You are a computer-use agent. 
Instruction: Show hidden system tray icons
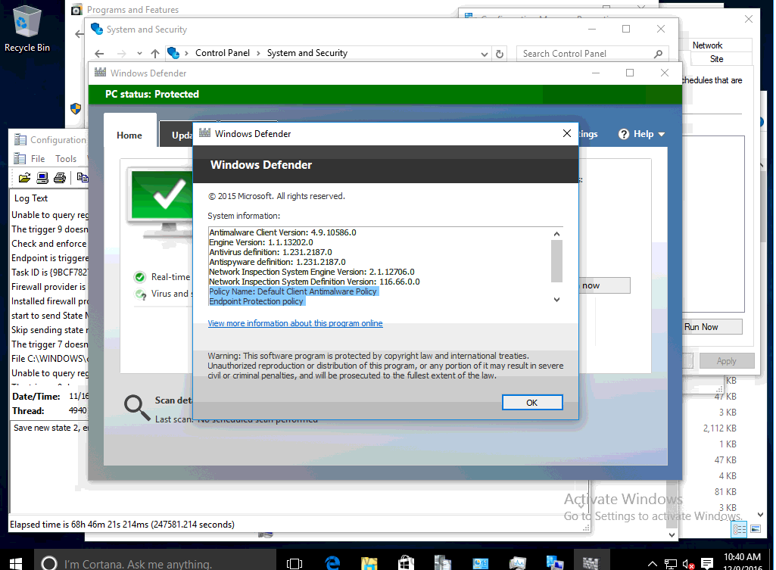click(x=653, y=564)
